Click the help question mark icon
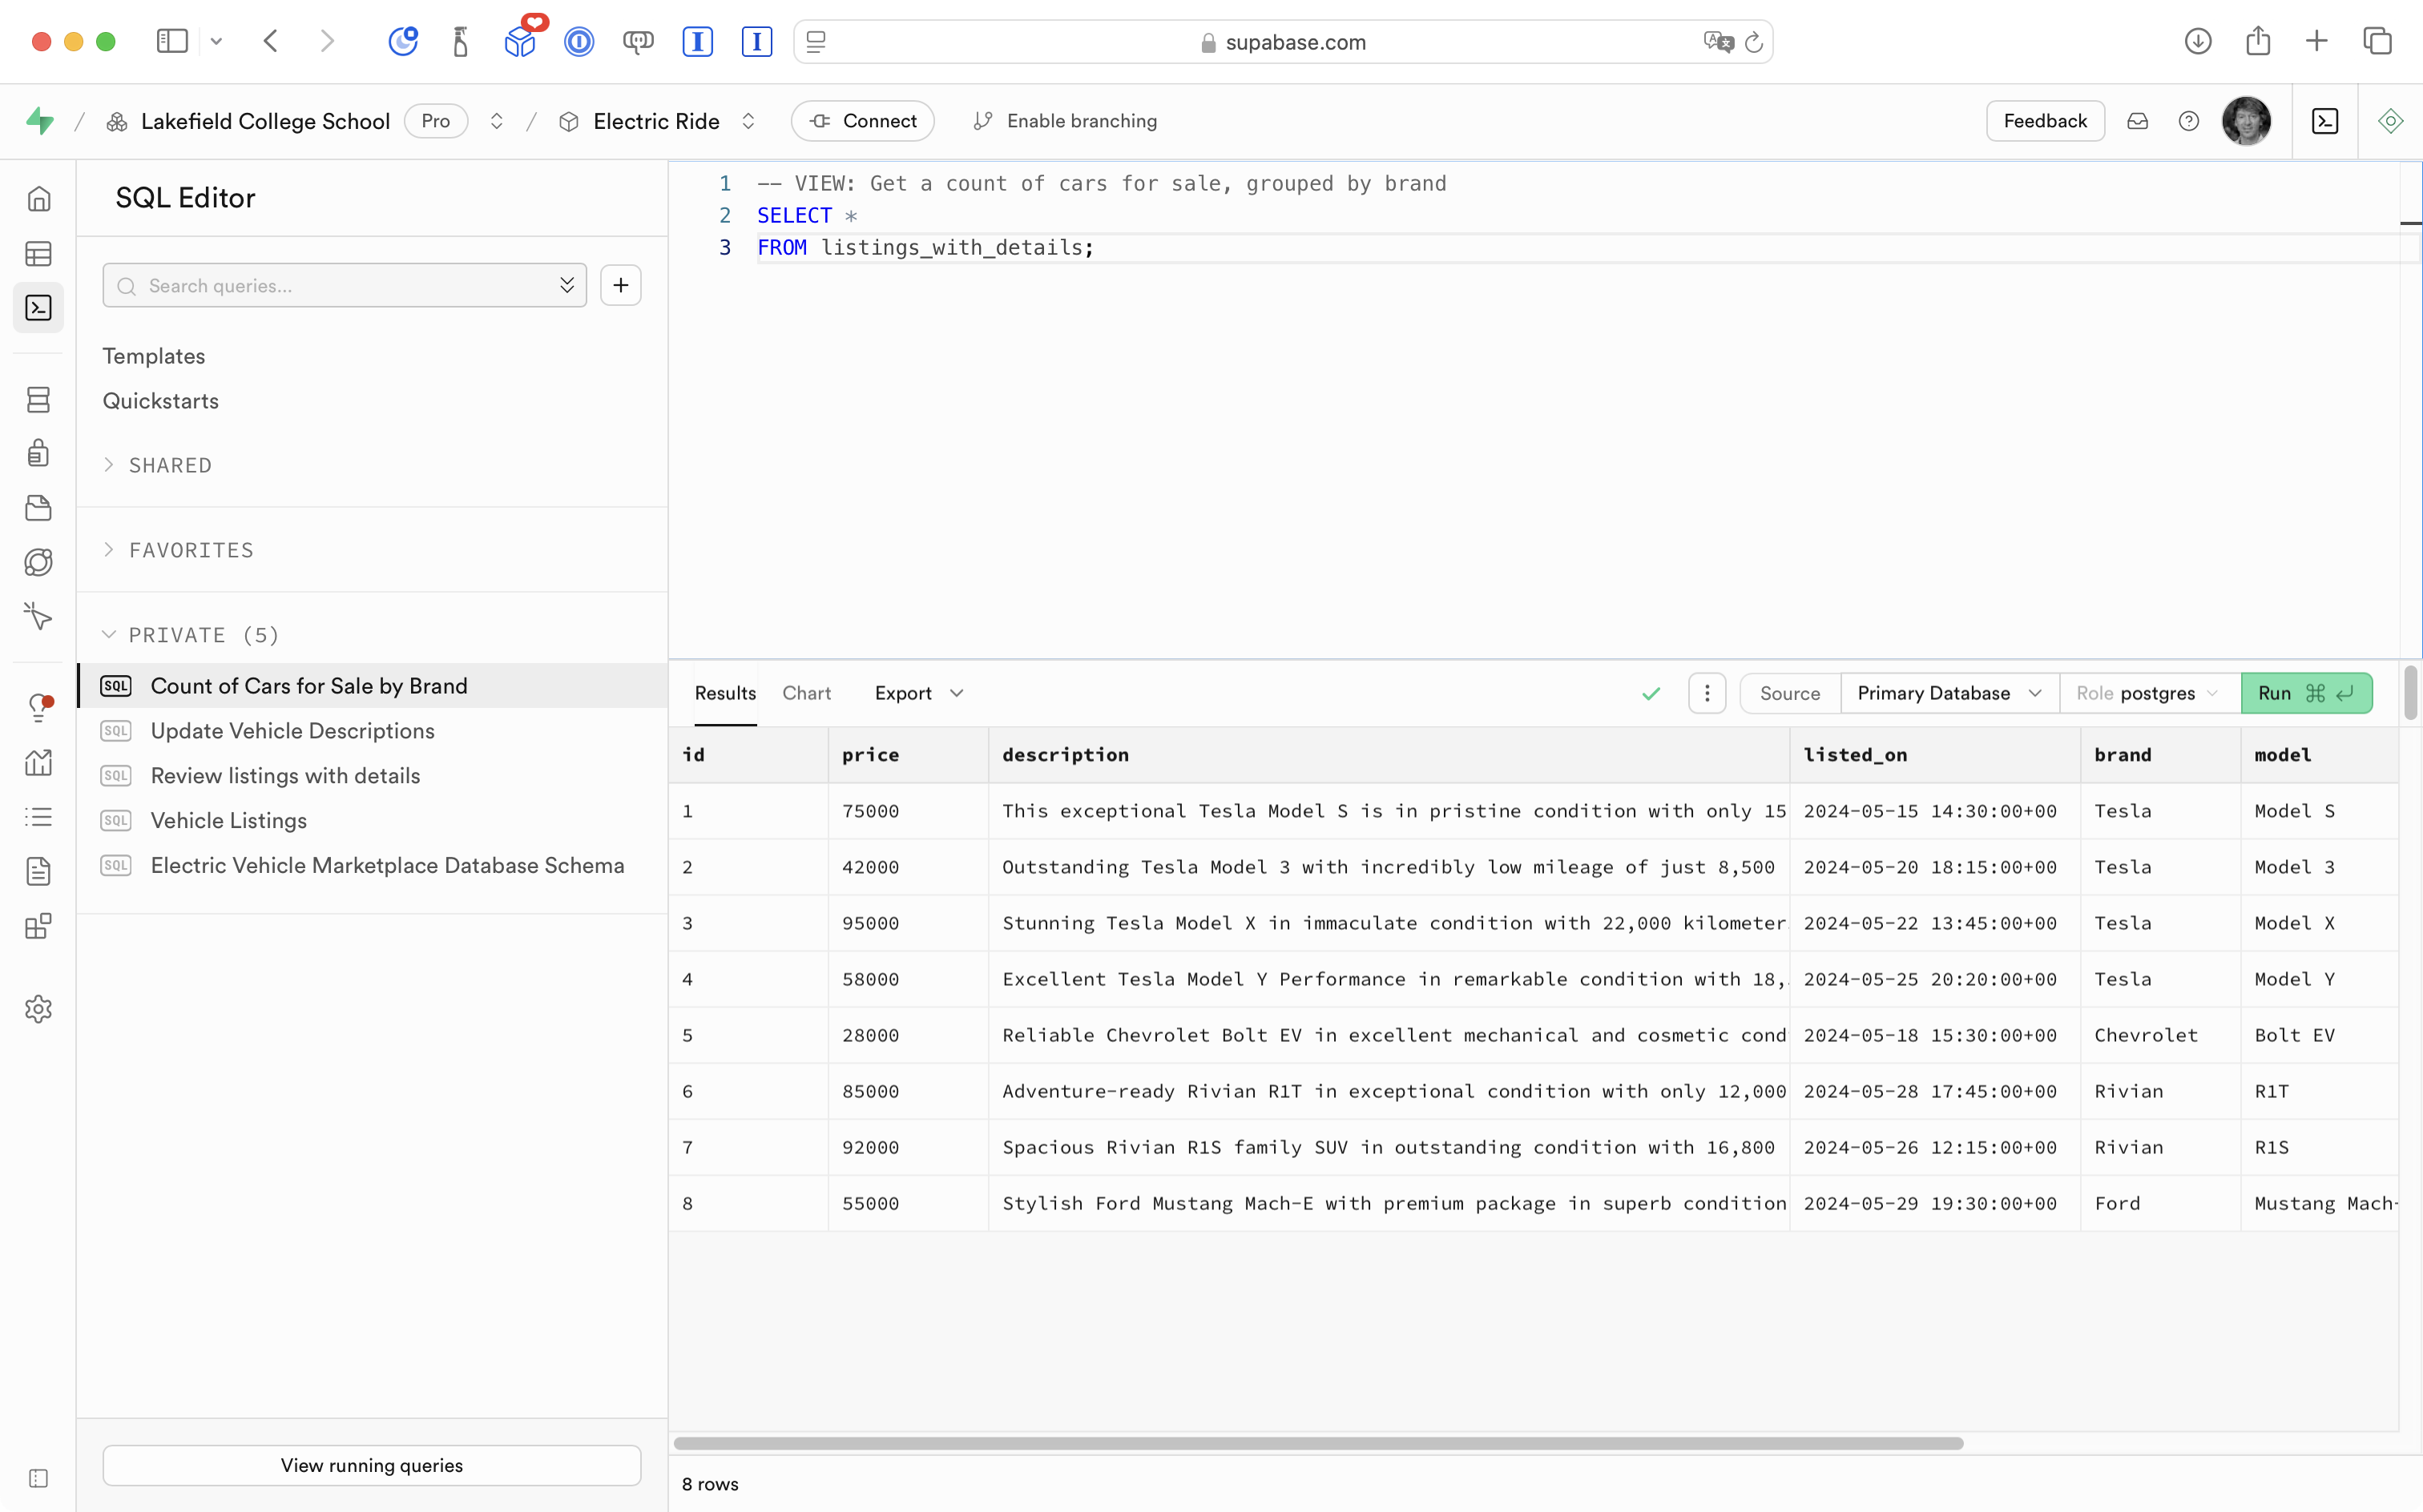 2189,121
